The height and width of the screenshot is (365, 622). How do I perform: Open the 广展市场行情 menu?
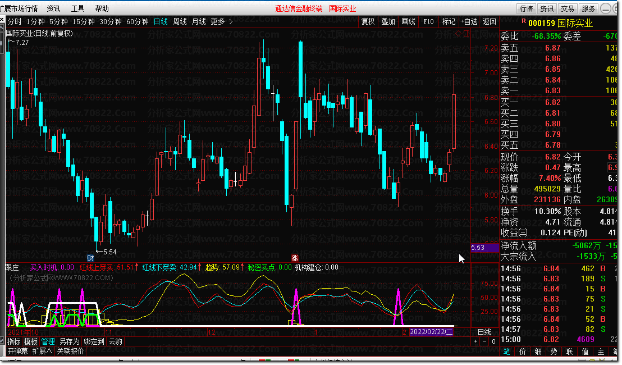click(19, 8)
